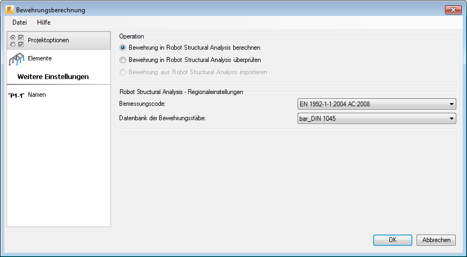Viewport: 467px width, 257px height.
Task: Click the Bemessungscode label
Action: [143, 104]
